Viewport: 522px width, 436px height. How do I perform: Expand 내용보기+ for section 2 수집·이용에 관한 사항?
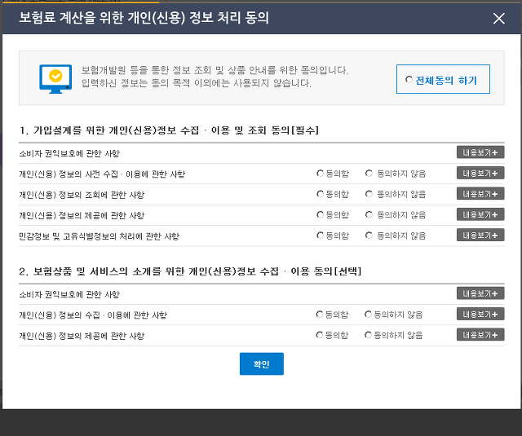click(480, 314)
